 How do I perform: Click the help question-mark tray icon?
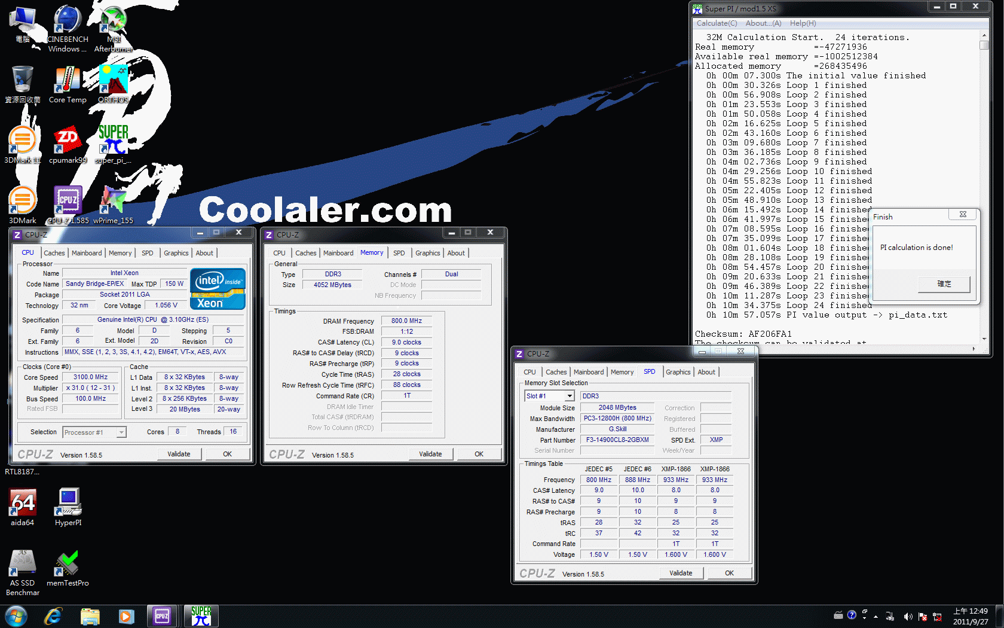point(852,615)
